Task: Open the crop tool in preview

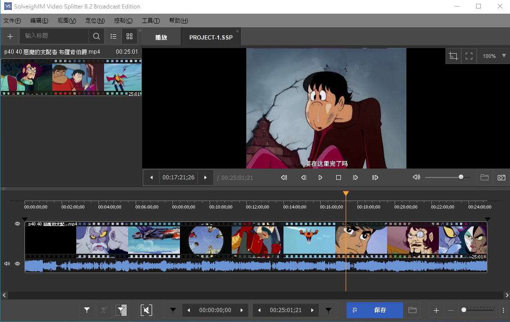Action: (x=453, y=56)
